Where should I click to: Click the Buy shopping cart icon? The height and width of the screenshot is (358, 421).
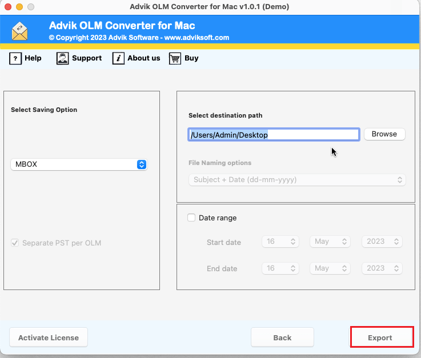[175, 58]
